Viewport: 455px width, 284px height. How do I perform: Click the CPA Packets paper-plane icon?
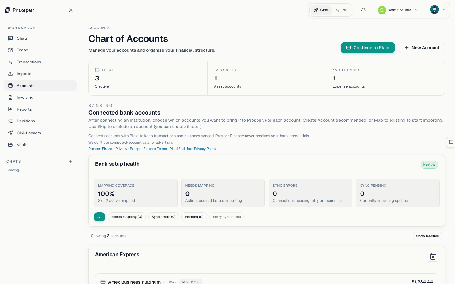10,133
